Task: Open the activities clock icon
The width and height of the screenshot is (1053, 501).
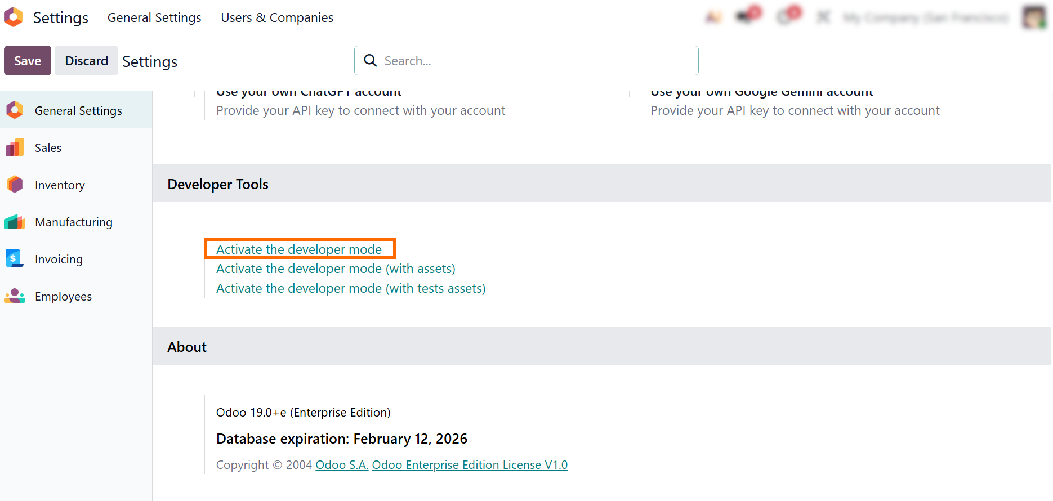Action: click(x=786, y=17)
